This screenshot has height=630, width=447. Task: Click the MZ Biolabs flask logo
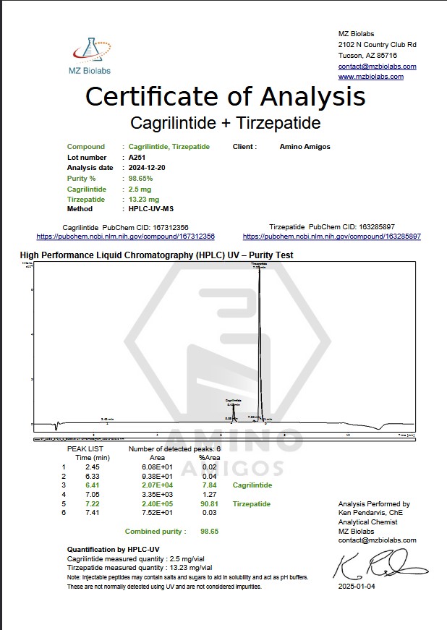coord(90,56)
